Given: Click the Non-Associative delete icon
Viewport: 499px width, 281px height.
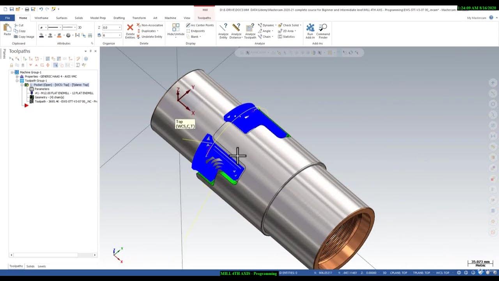Looking at the screenshot, I should [138, 25].
